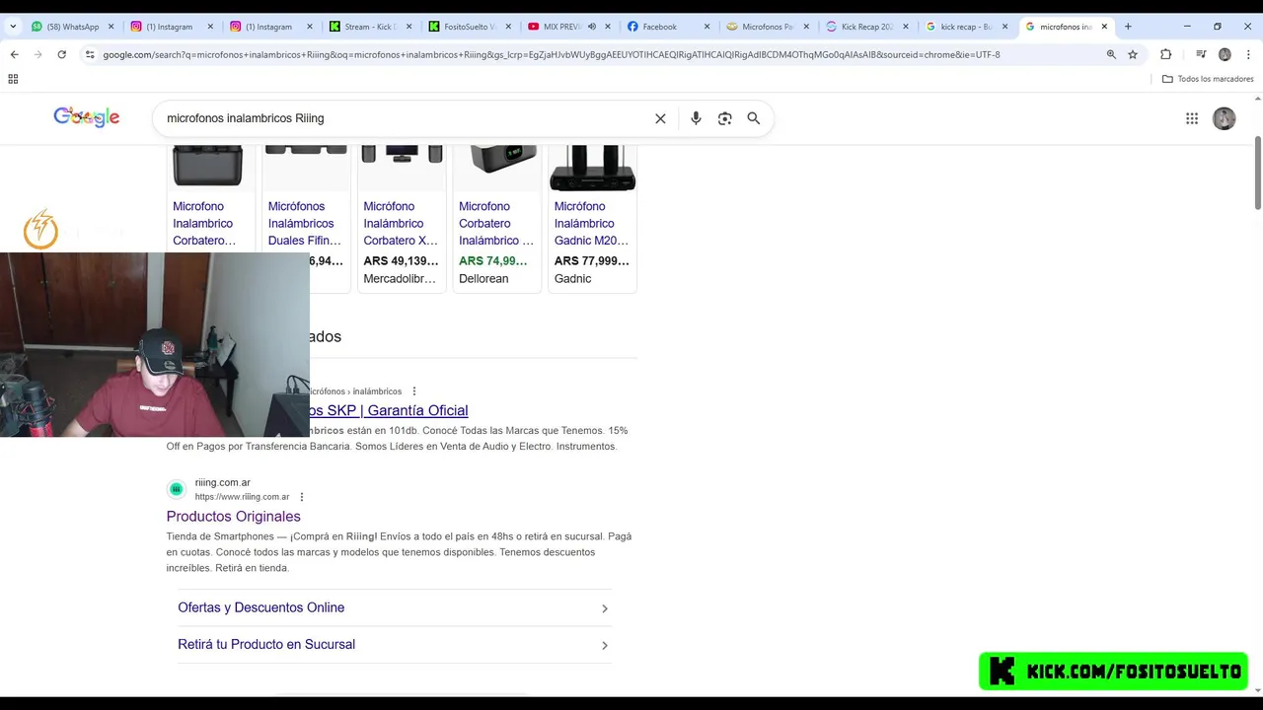Open apps grid in bookmarks bar

pyautogui.click(x=14, y=79)
